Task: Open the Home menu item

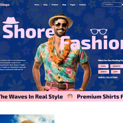Action: (x=37, y=5)
